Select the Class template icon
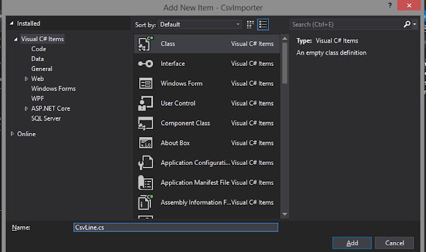Viewport: 426px width, 252px height. tap(146, 44)
